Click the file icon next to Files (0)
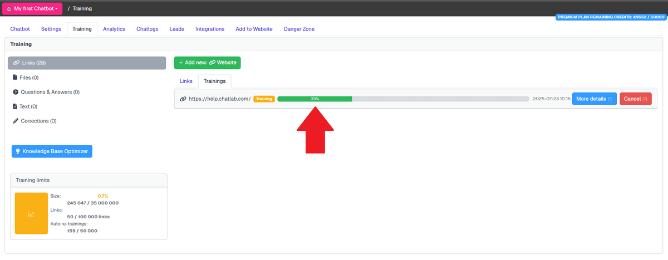The width and height of the screenshot is (668, 260). pos(15,77)
